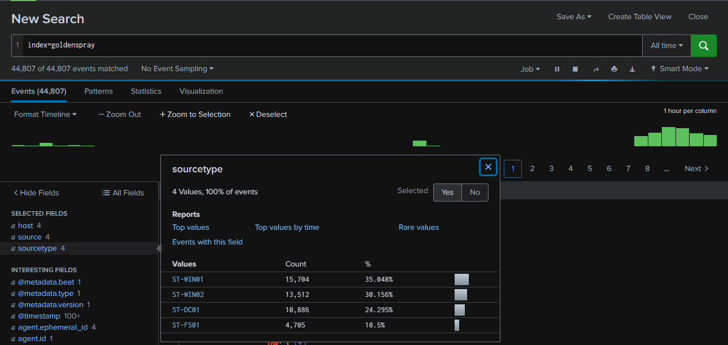Switch to the Statistics tab
Viewport: 728px width, 345px height.
click(x=146, y=91)
